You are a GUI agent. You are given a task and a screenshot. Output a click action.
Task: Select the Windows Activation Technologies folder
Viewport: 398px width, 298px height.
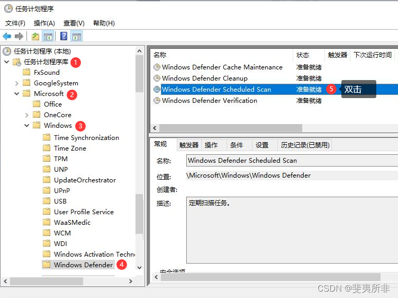pyautogui.click(x=94, y=255)
